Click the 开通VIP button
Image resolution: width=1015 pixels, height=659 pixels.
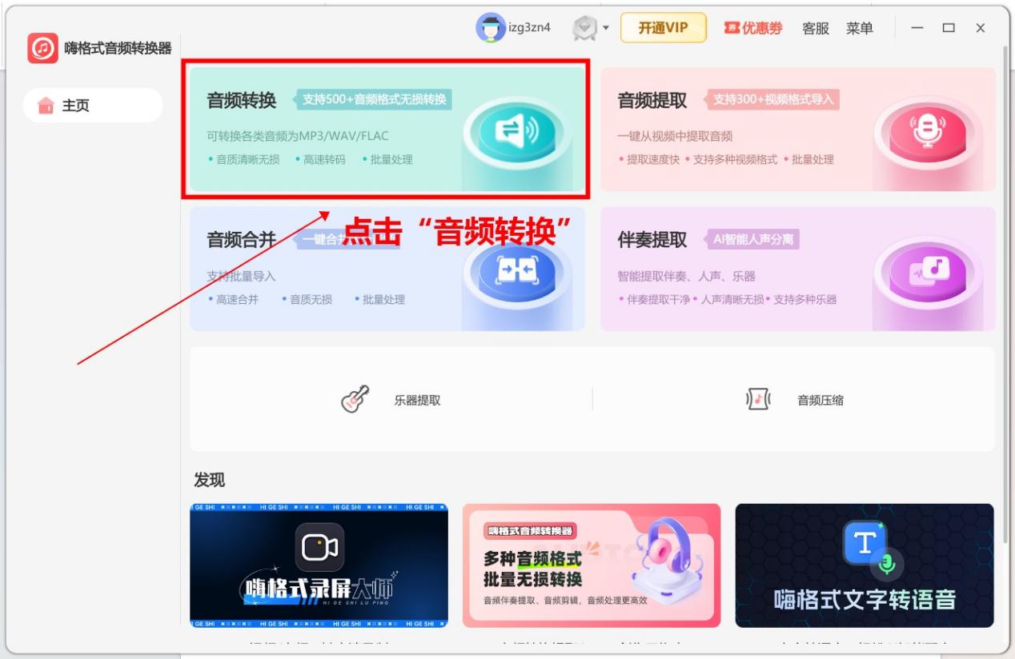[664, 28]
